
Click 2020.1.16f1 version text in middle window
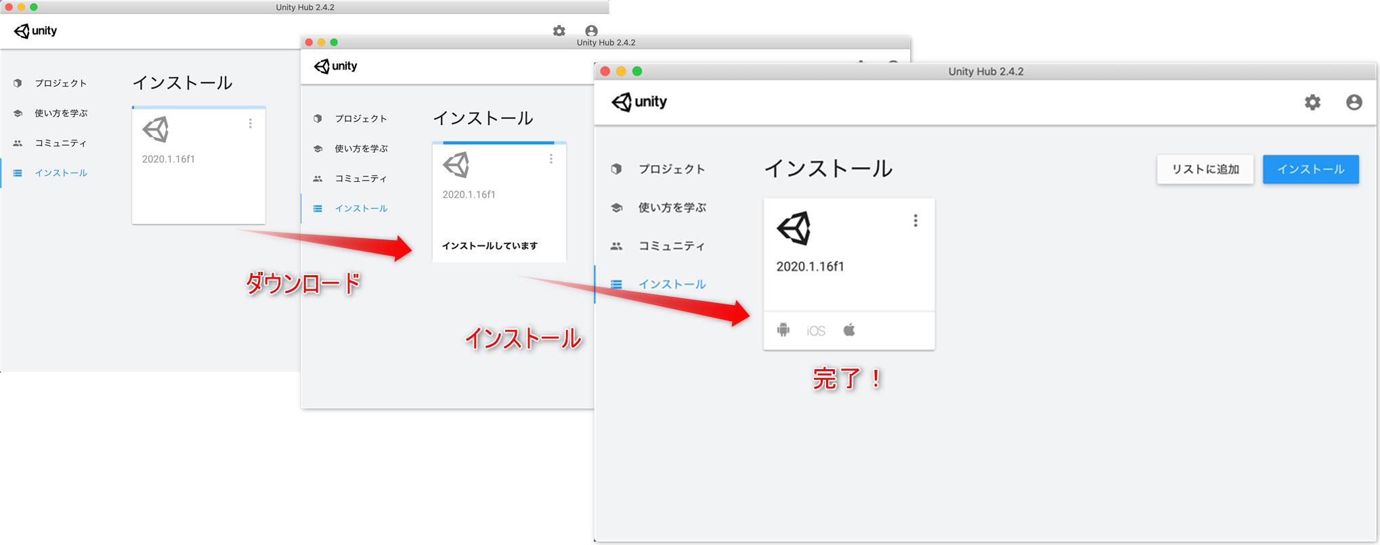tap(469, 195)
